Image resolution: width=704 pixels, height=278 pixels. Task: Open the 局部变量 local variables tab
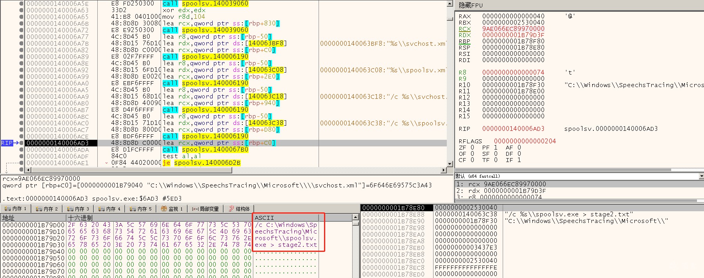(205, 209)
